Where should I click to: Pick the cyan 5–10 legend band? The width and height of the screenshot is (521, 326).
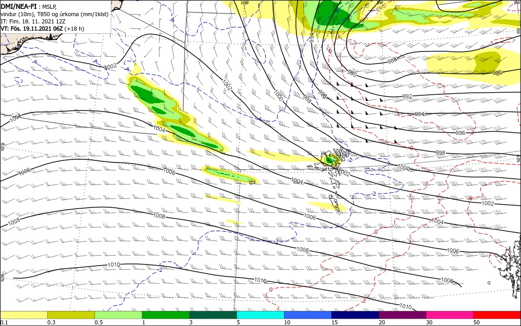tap(260, 315)
